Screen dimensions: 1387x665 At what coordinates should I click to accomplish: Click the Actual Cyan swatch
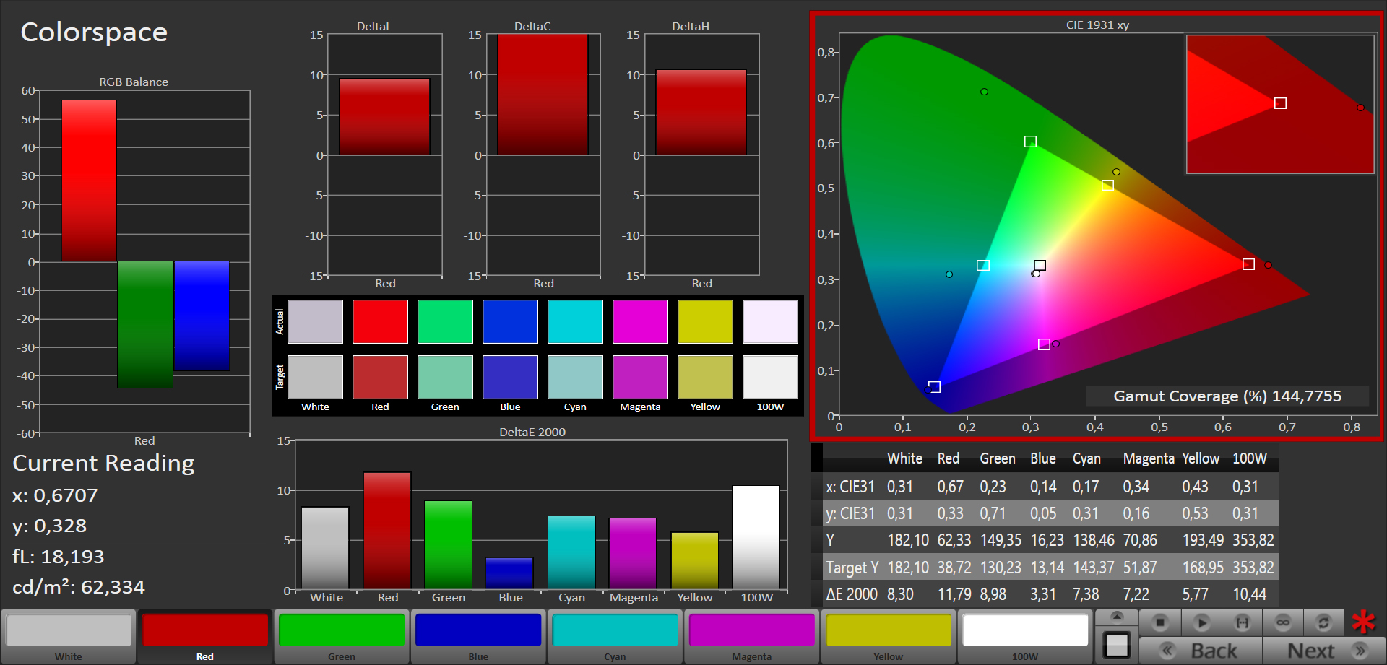tap(575, 321)
